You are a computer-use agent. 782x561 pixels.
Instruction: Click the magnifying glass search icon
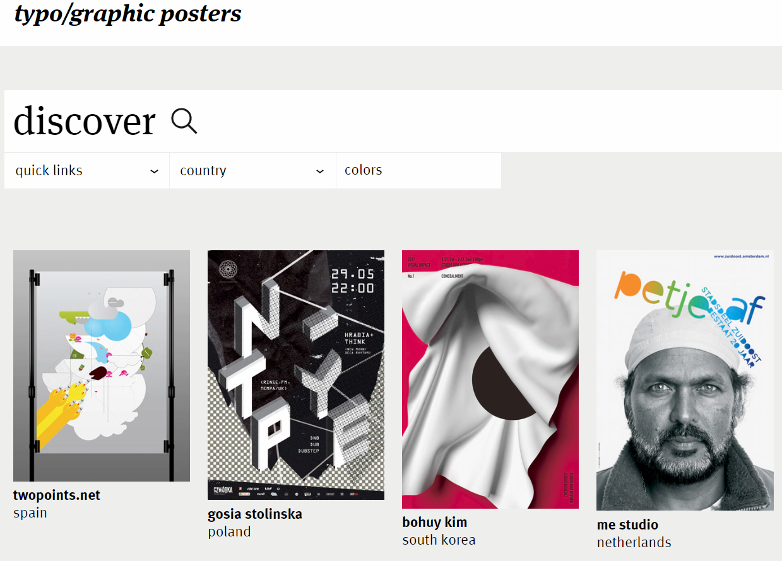pos(184,121)
